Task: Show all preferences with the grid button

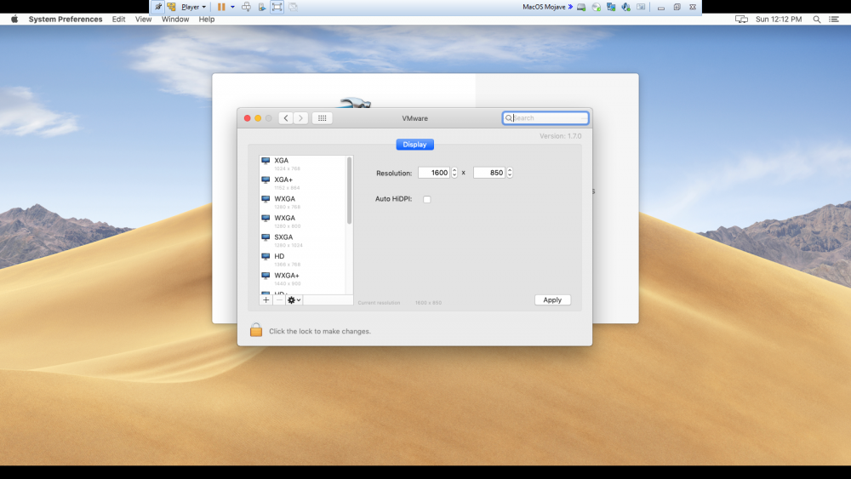Action: point(322,117)
